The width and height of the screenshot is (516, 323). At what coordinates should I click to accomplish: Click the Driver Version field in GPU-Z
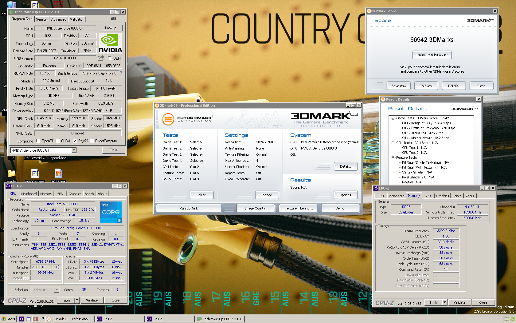coord(78,111)
